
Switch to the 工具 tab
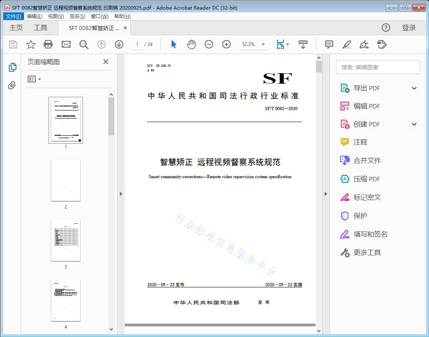click(x=40, y=28)
